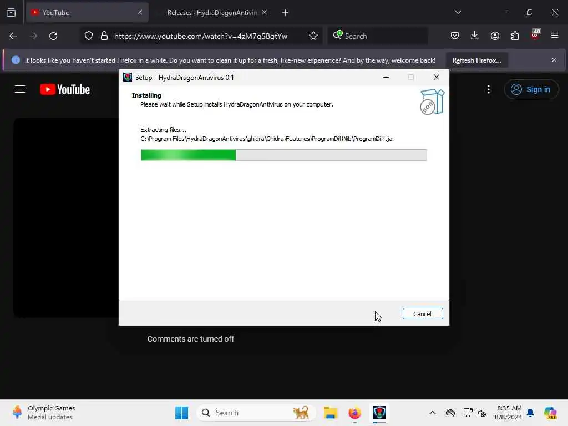Click the YouTube video player area
The width and height of the screenshot is (568, 426).
click(x=67, y=217)
